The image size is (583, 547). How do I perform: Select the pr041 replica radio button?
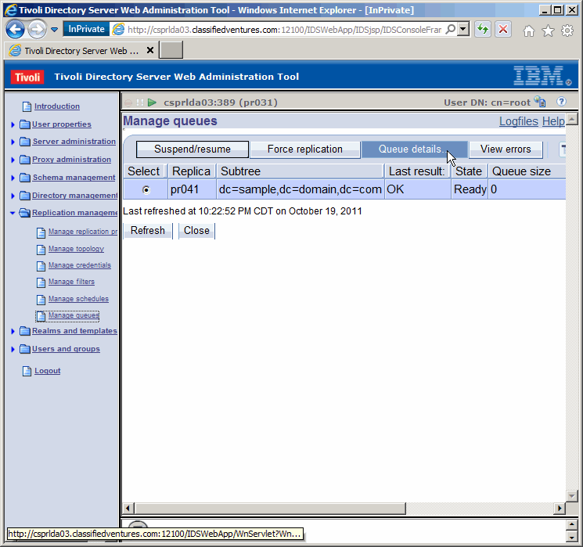[x=146, y=190]
